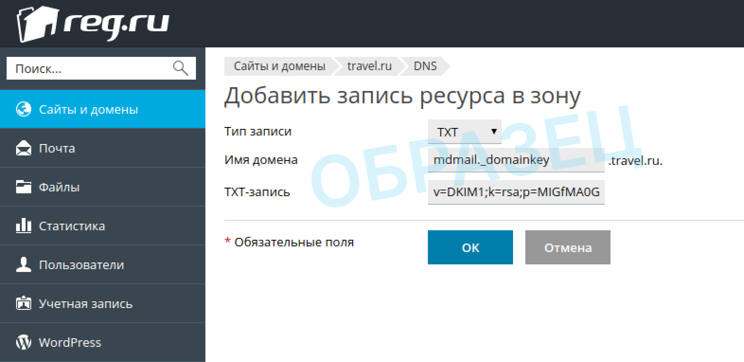Click the account icon for Учетная запись

coord(24,303)
